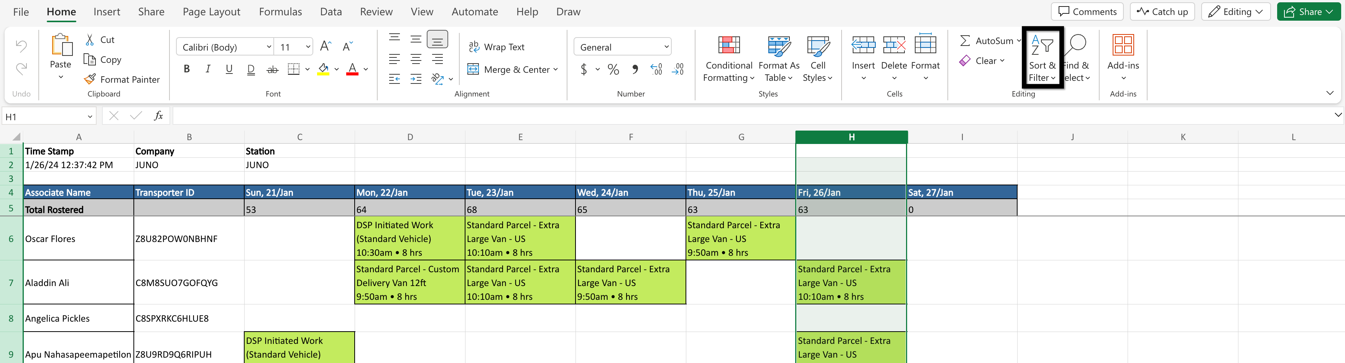Open the Editing mode dropdown

click(x=1235, y=11)
